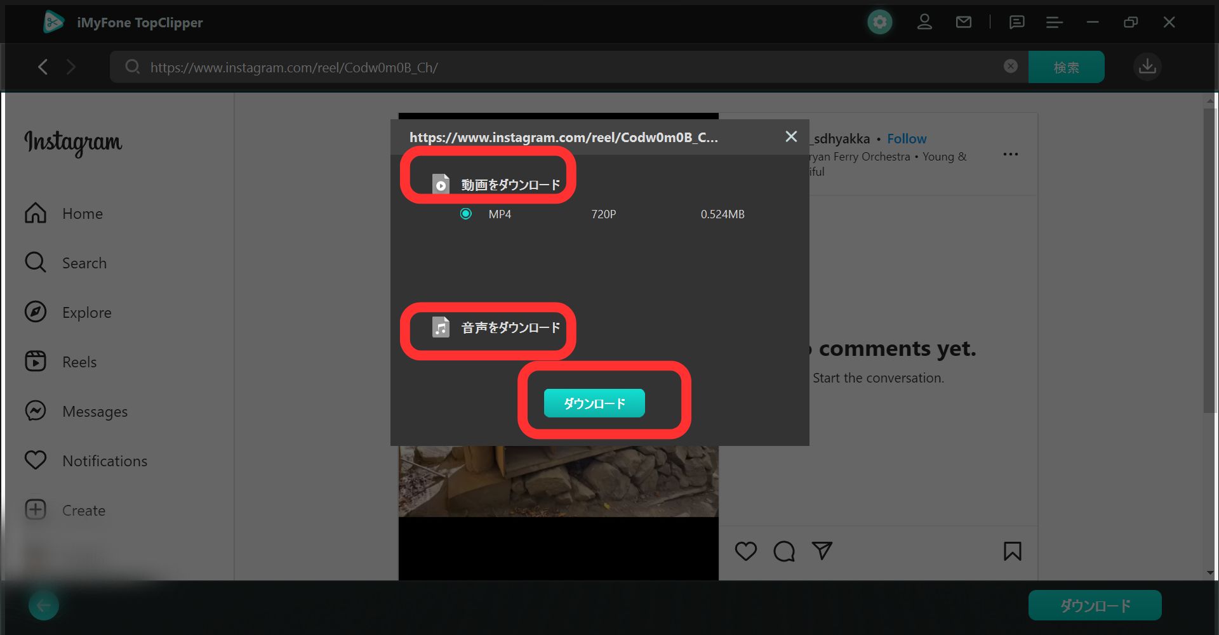1219x635 pixels.
Task: Click the page vertical scrollbar
Action: point(1209,260)
